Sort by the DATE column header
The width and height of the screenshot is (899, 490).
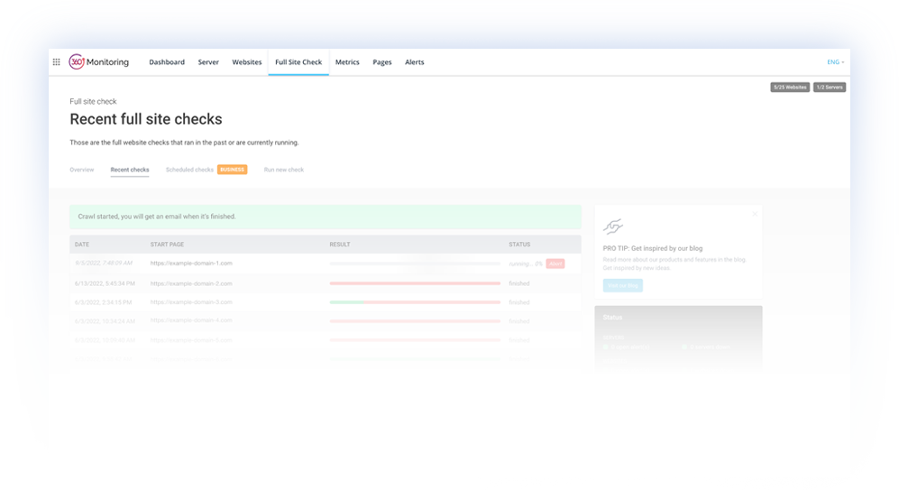point(82,245)
